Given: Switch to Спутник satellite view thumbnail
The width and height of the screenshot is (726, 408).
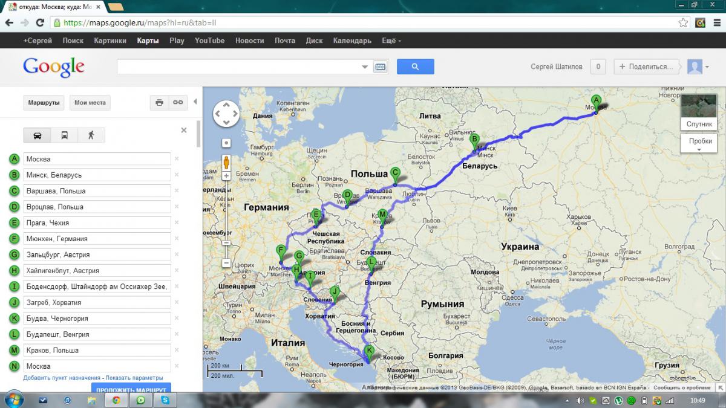Looking at the screenshot, I should pos(699,112).
